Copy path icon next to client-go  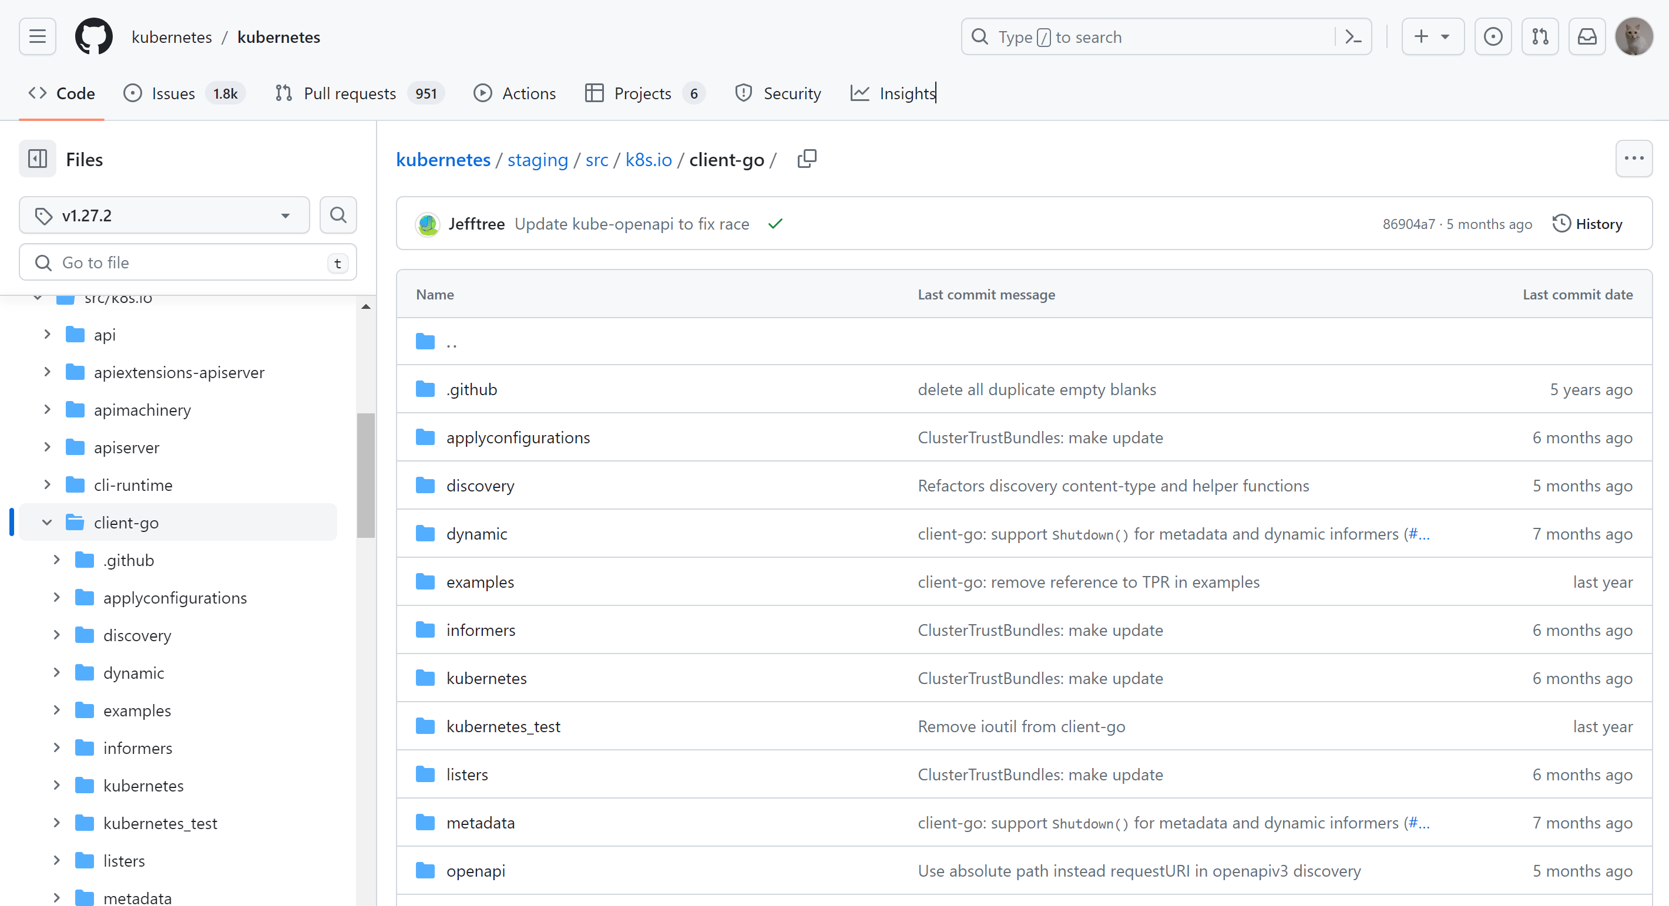[x=807, y=159]
